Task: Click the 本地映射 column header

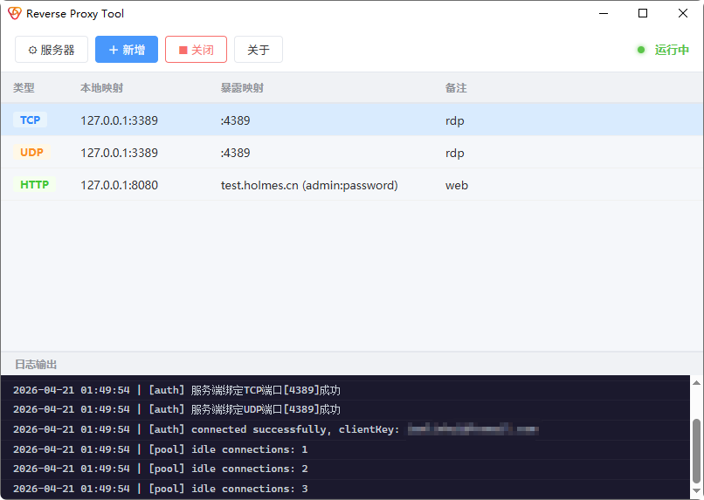Action: (x=102, y=88)
